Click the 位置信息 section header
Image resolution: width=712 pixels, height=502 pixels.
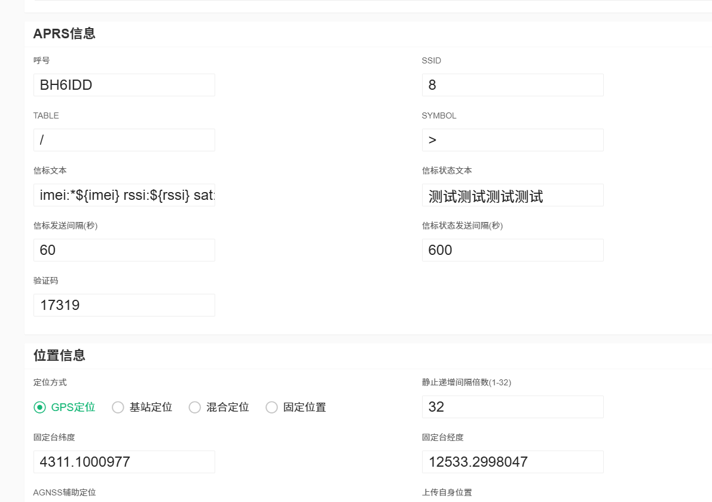tap(60, 355)
